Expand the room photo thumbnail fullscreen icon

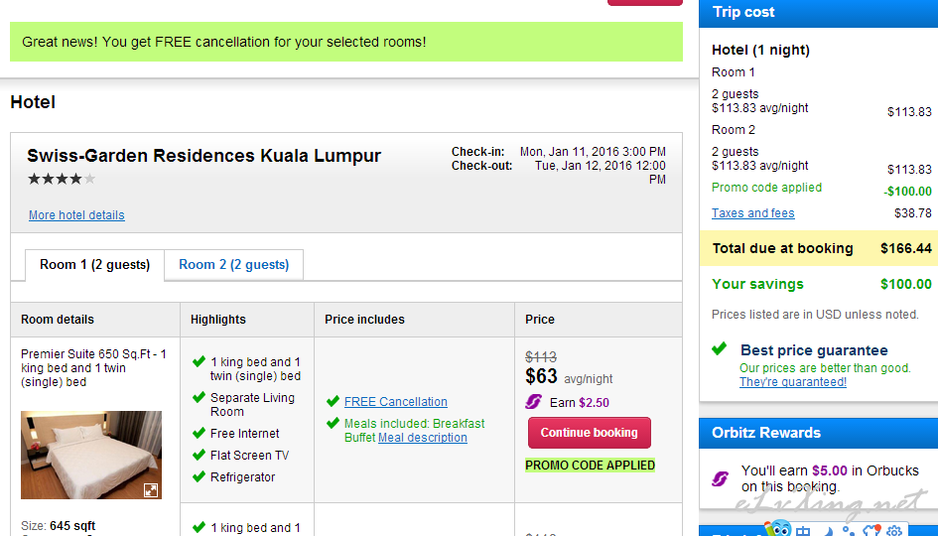(x=151, y=490)
